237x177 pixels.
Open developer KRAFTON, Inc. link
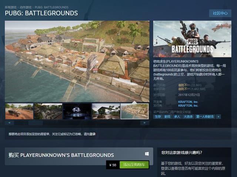point(188,102)
